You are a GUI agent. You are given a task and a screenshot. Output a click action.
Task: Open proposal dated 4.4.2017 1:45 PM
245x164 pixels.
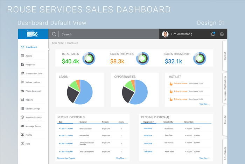point(66,129)
